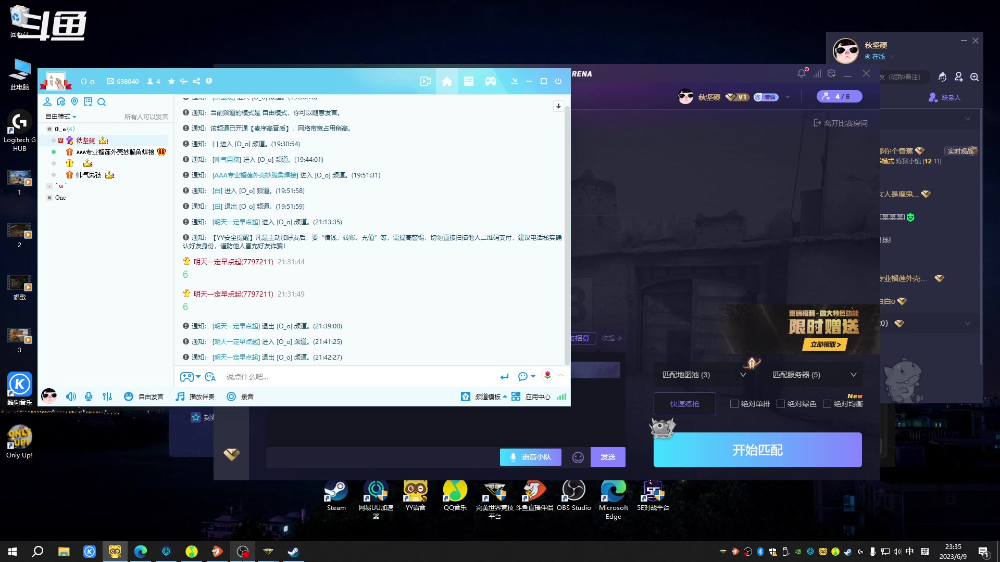The height and width of the screenshot is (562, 1000).
Task: Click 自由发言 free speech mode button
Action: [x=144, y=397]
